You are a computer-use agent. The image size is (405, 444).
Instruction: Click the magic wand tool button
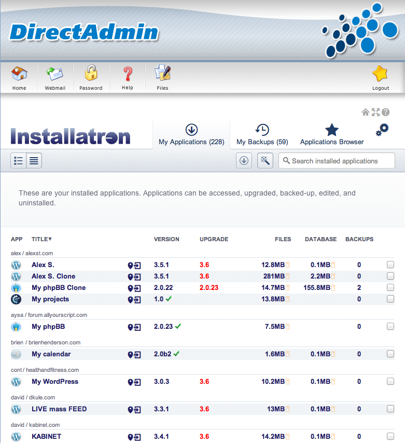(265, 161)
